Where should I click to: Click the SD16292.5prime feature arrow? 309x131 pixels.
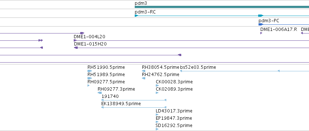157,129
